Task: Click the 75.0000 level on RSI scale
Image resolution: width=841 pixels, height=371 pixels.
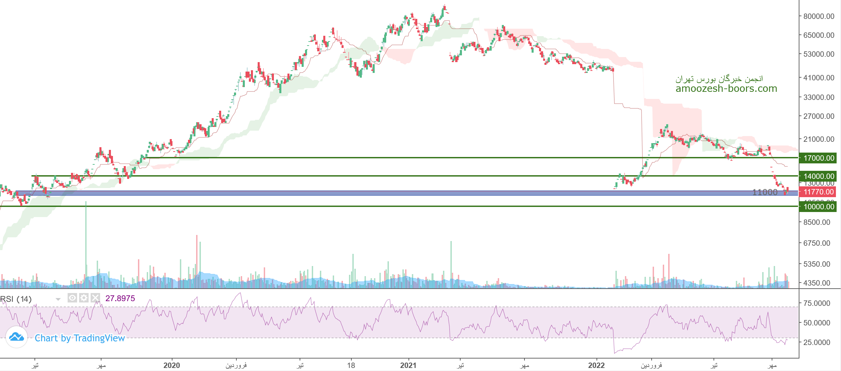Action: pyautogui.click(x=816, y=303)
